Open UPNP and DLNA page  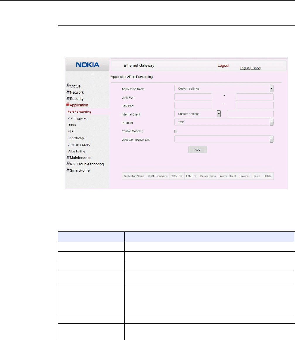click(78, 145)
